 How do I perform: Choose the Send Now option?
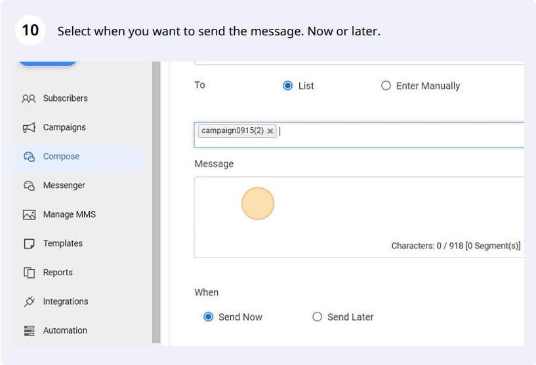pyautogui.click(x=208, y=317)
